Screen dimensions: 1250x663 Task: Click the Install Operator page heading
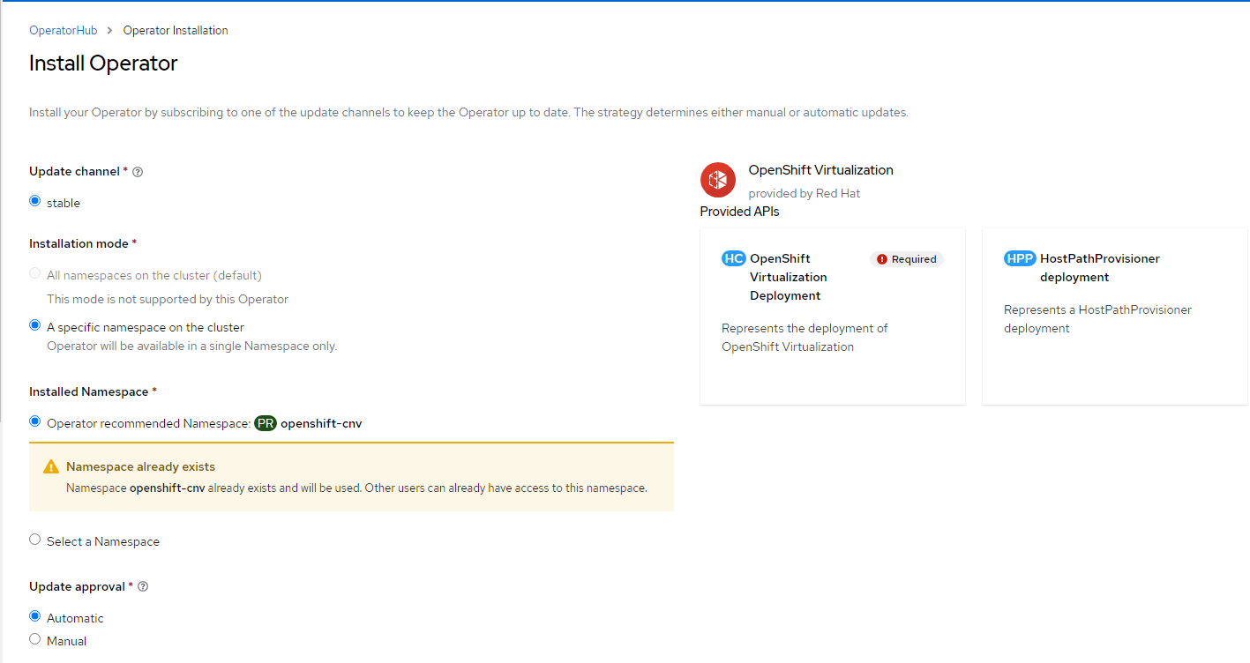[x=103, y=63]
